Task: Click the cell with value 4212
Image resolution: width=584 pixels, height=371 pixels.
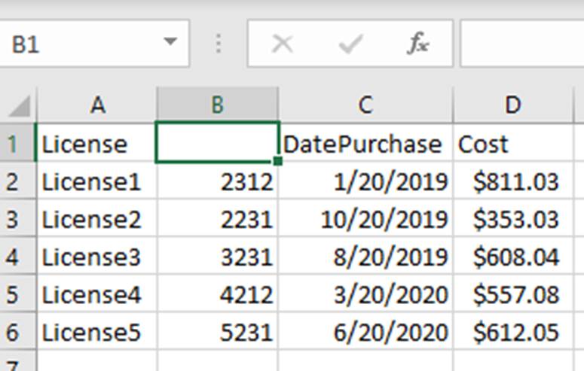Action: pyautogui.click(x=217, y=294)
